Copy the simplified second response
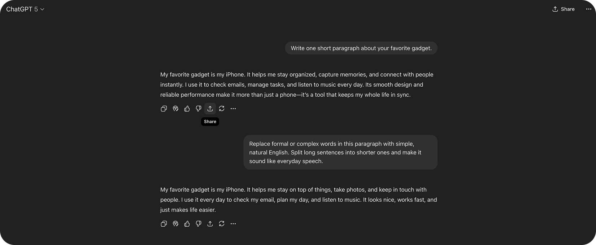Image resolution: width=596 pixels, height=245 pixels. pos(164,224)
